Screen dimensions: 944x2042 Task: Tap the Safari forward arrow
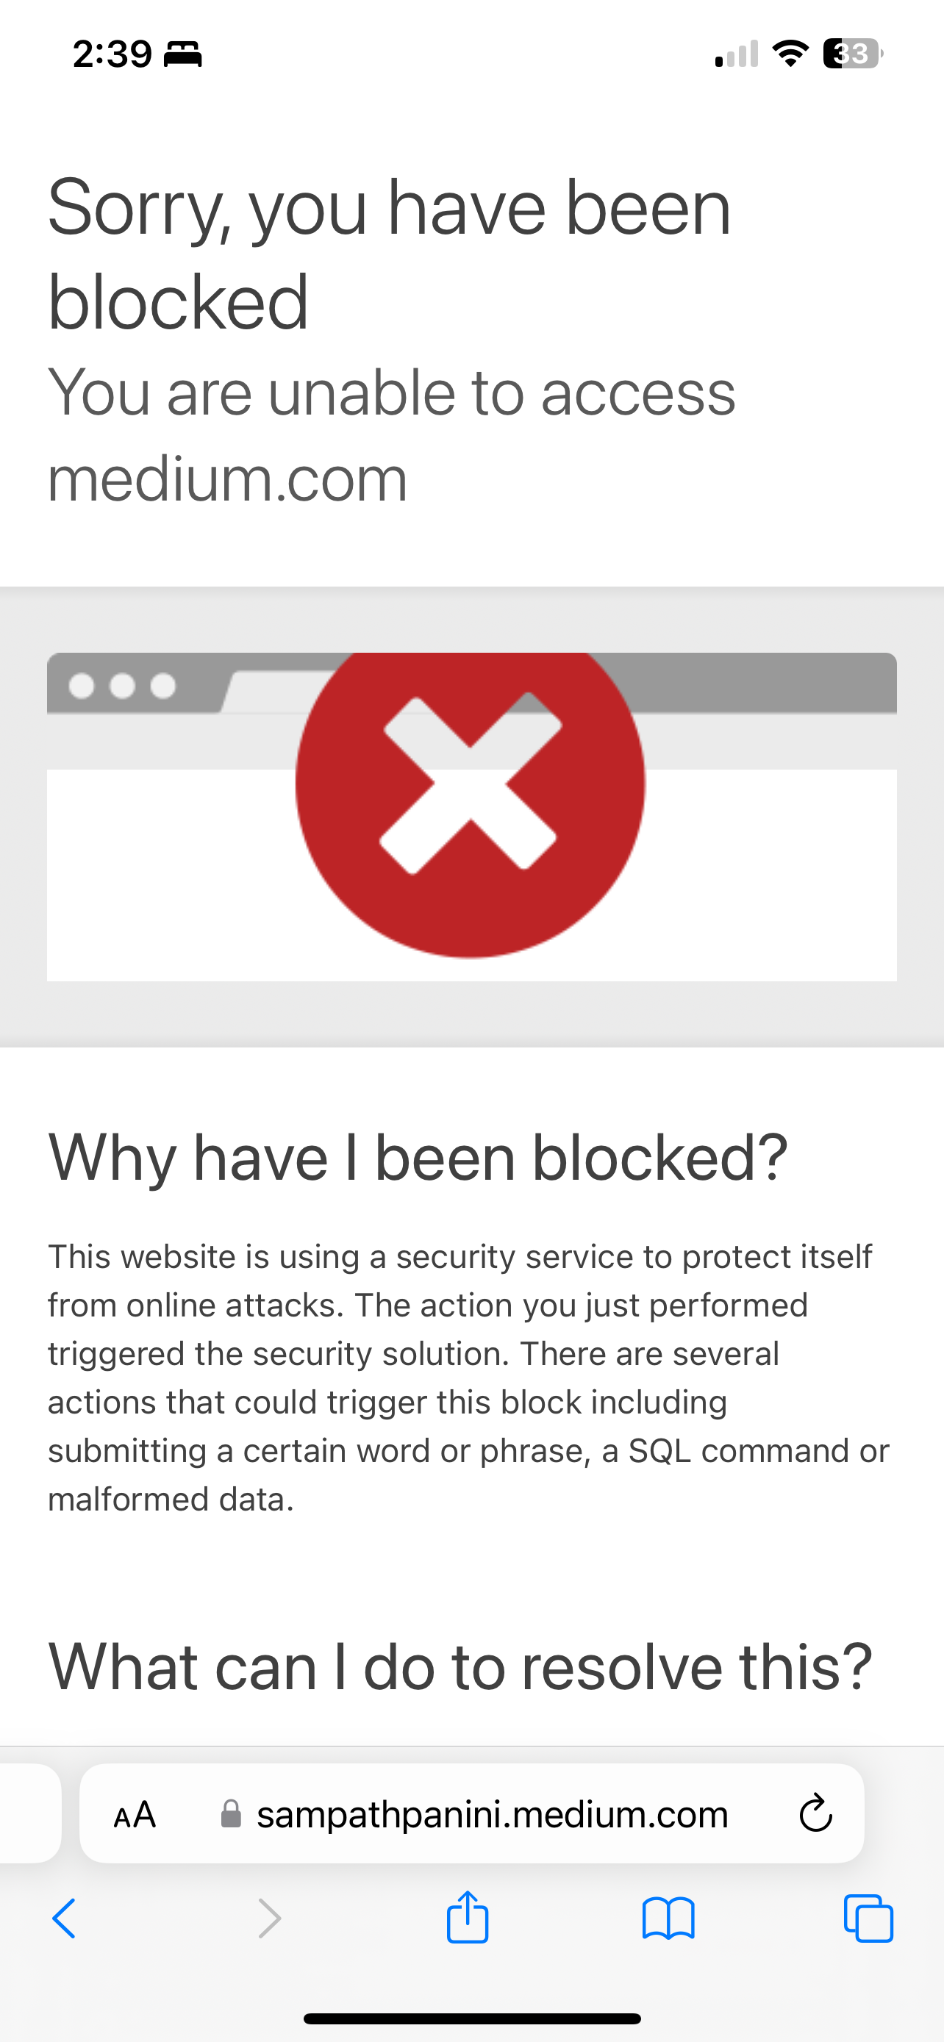[x=270, y=1919]
